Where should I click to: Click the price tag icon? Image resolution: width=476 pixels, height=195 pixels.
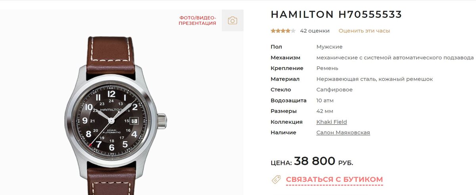tap(276, 179)
